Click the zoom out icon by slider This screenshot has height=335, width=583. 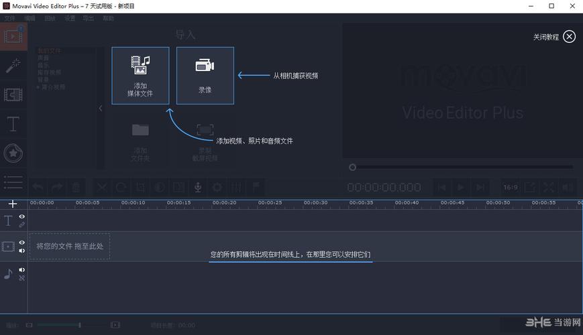pos(29,325)
